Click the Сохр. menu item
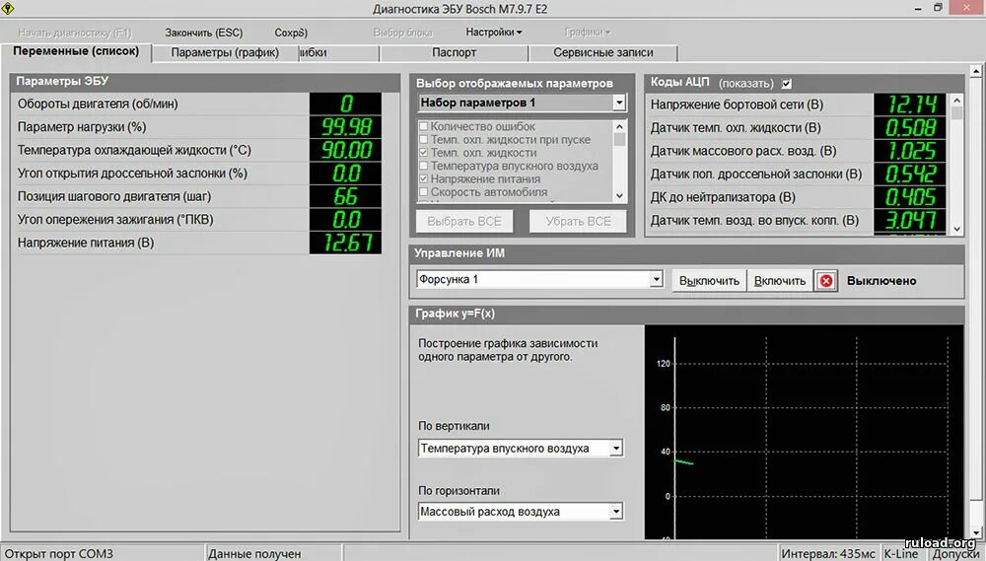Image resolution: width=986 pixels, height=561 pixels. pos(291,33)
